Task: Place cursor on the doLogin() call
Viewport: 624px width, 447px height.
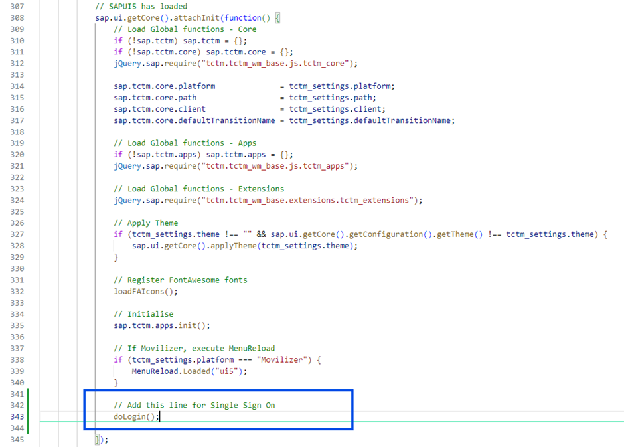Action: pos(135,416)
